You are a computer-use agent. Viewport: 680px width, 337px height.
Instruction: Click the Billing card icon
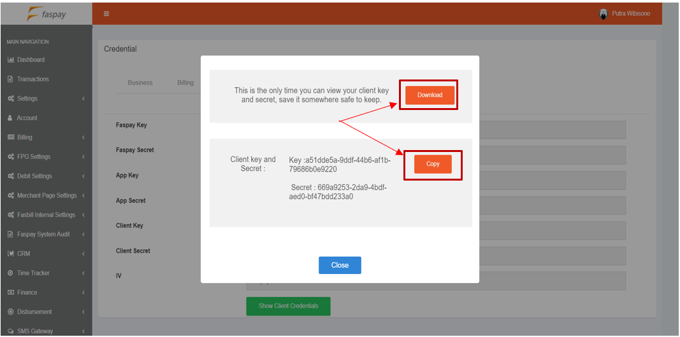[x=11, y=137]
